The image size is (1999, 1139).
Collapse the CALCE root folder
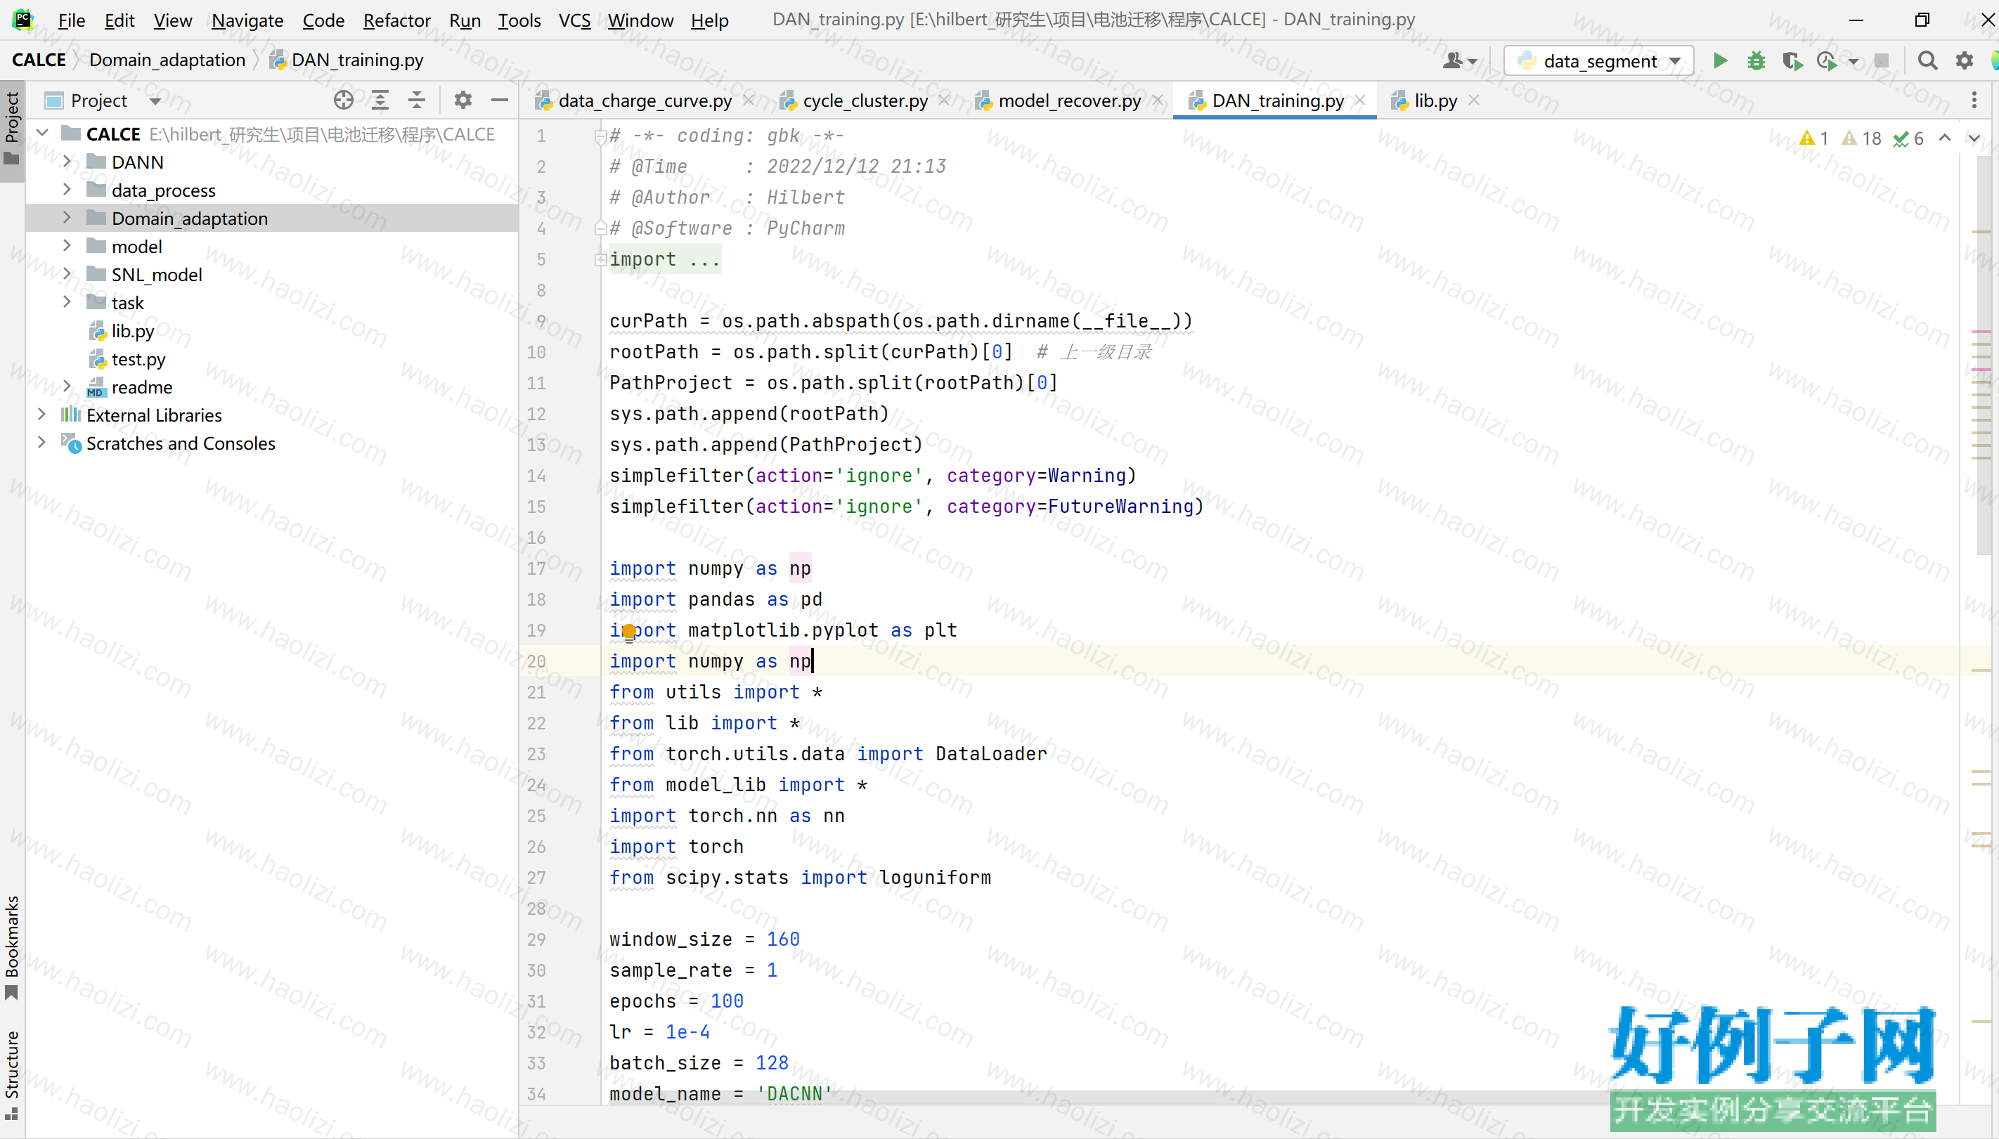(43, 134)
